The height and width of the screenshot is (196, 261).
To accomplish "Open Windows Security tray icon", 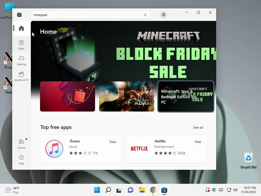I will (x=214, y=190).
